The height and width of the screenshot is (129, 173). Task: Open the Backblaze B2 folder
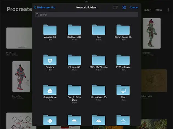pyautogui.click(x=74, y=30)
